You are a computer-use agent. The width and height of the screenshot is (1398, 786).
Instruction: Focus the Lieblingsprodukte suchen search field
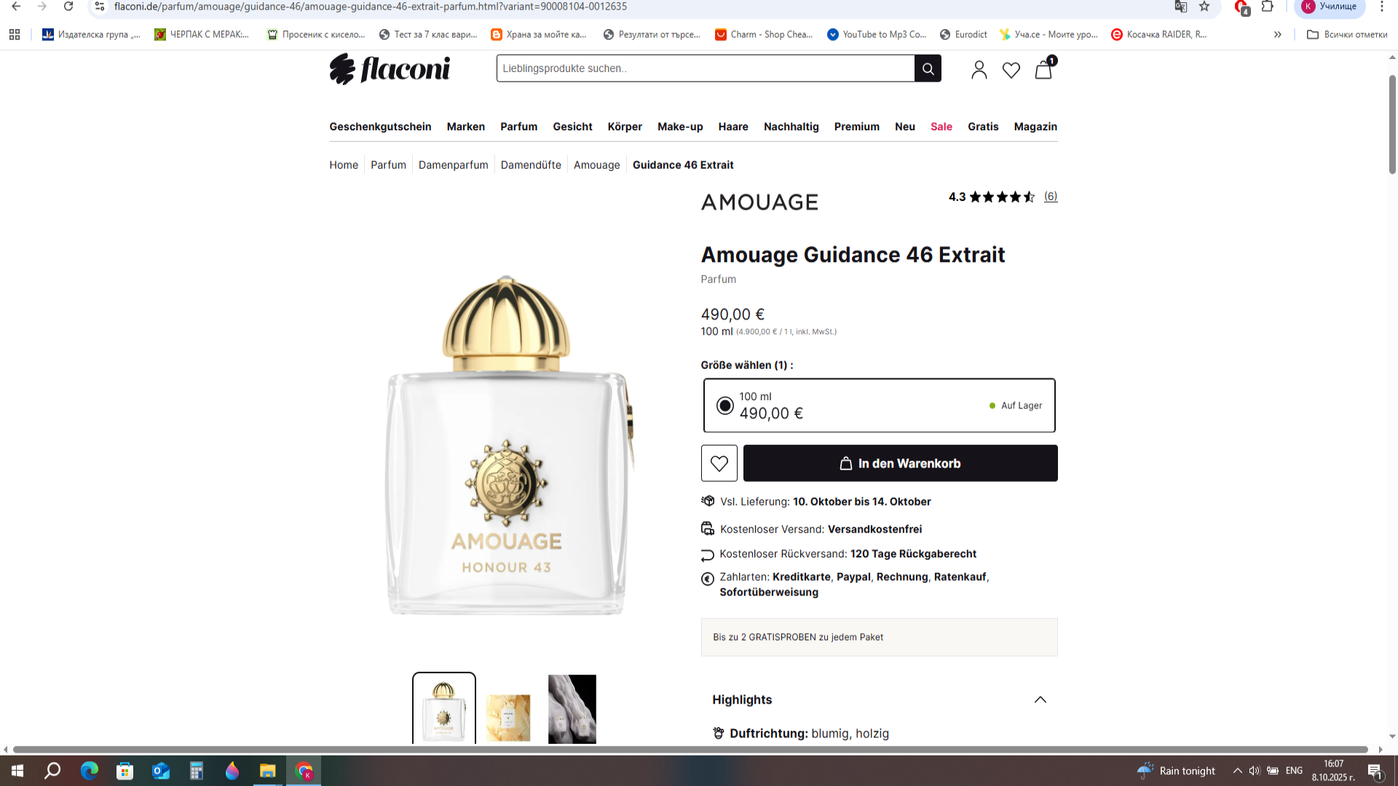click(706, 68)
